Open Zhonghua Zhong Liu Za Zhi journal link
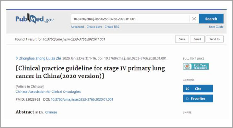 click(x=40, y=58)
